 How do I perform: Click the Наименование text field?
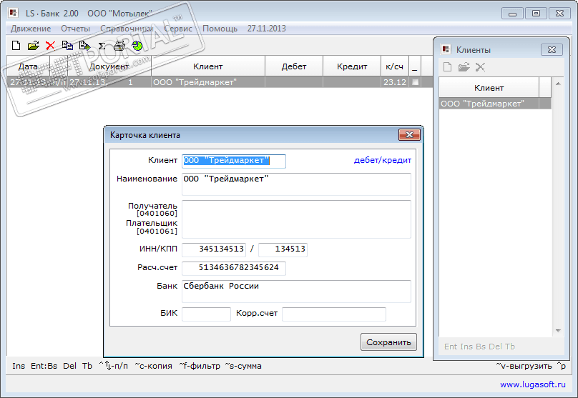click(x=296, y=184)
